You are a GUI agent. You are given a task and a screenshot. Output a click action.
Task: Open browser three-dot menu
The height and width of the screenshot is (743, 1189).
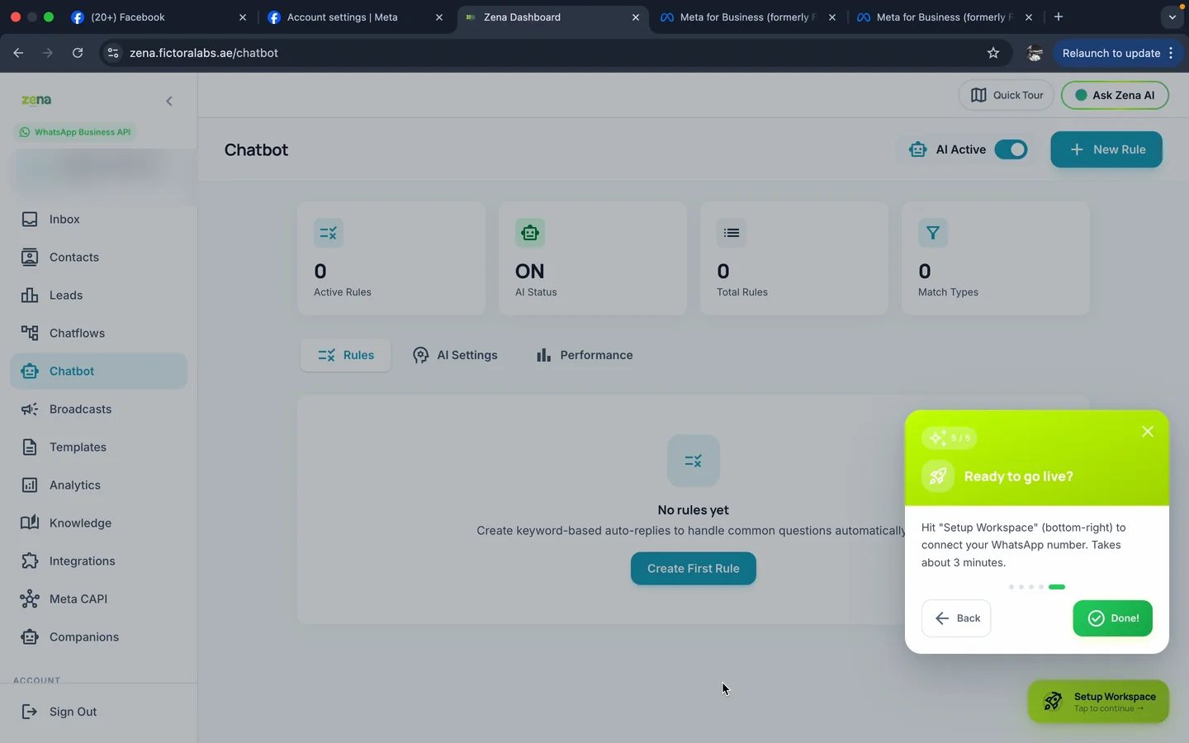point(1171,53)
